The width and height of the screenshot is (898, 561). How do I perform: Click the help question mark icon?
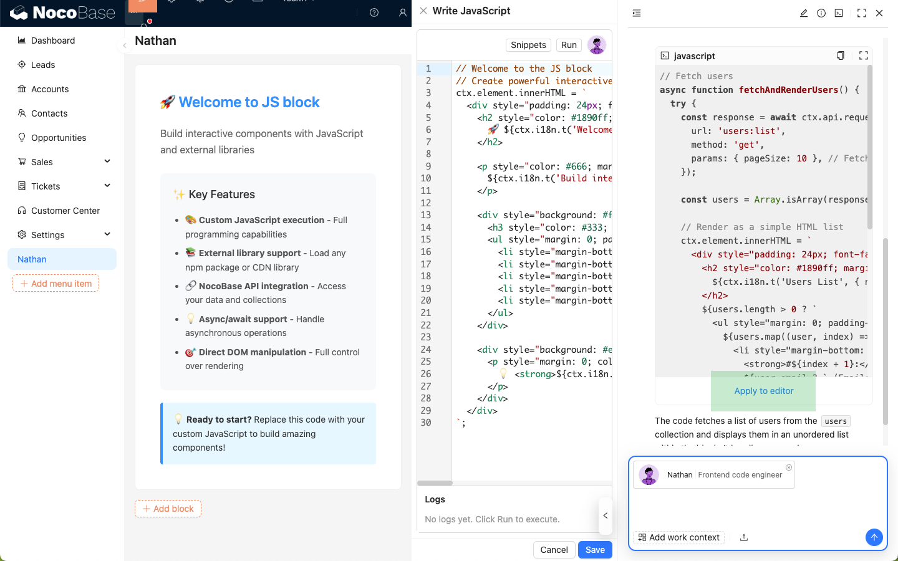[374, 12]
